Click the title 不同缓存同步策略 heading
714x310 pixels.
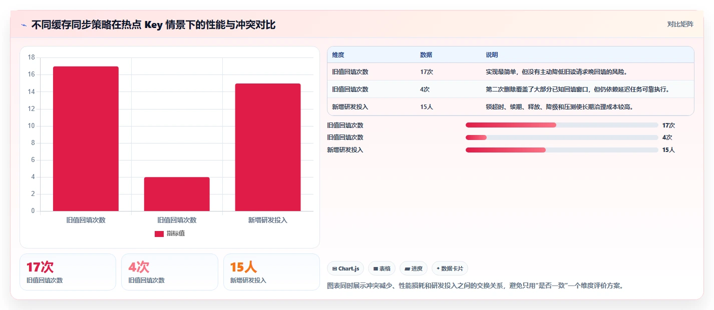(153, 25)
